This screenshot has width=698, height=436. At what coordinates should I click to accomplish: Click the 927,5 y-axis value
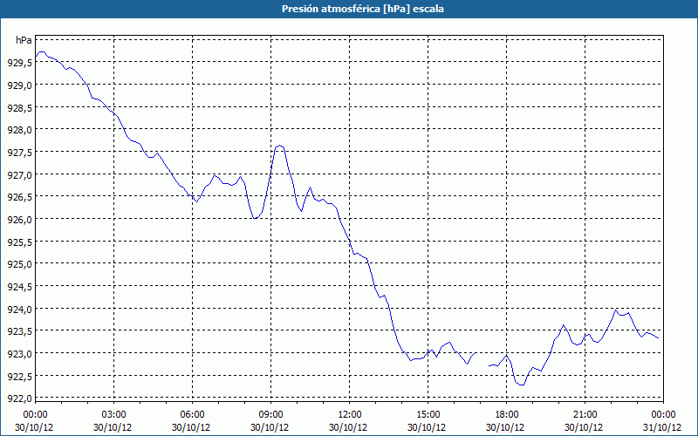point(20,152)
